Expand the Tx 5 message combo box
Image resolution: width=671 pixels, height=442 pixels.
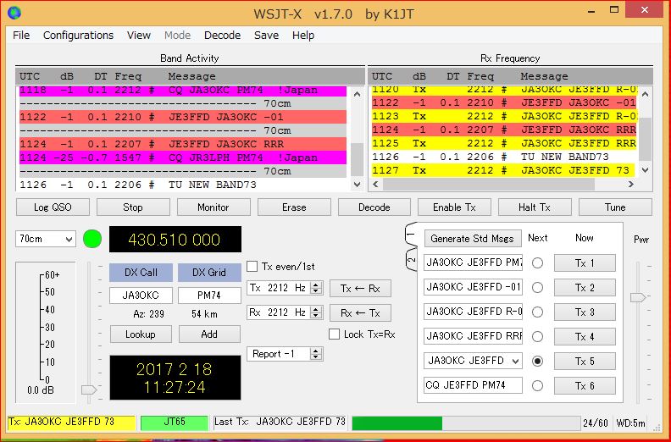pos(515,361)
